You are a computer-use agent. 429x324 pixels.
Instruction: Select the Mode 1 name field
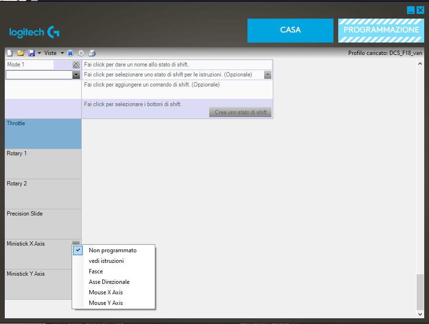point(30,65)
